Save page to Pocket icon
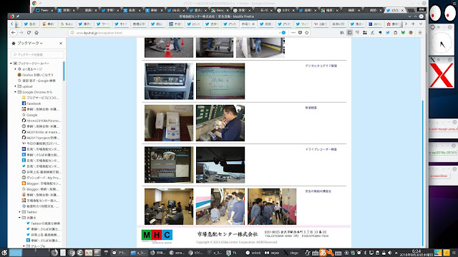 [300, 33]
